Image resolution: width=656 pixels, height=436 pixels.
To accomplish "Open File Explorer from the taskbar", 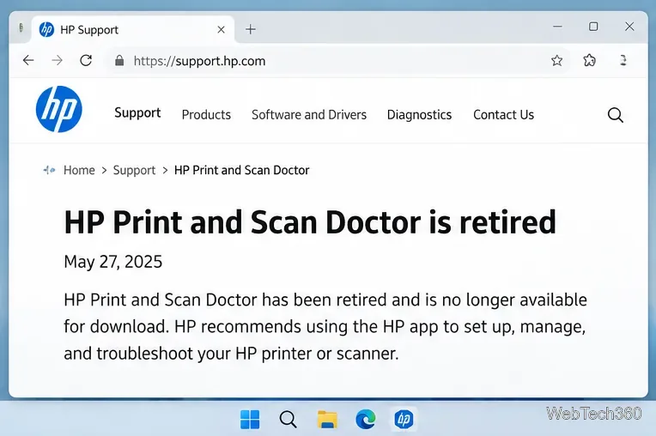I will coord(327,420).
